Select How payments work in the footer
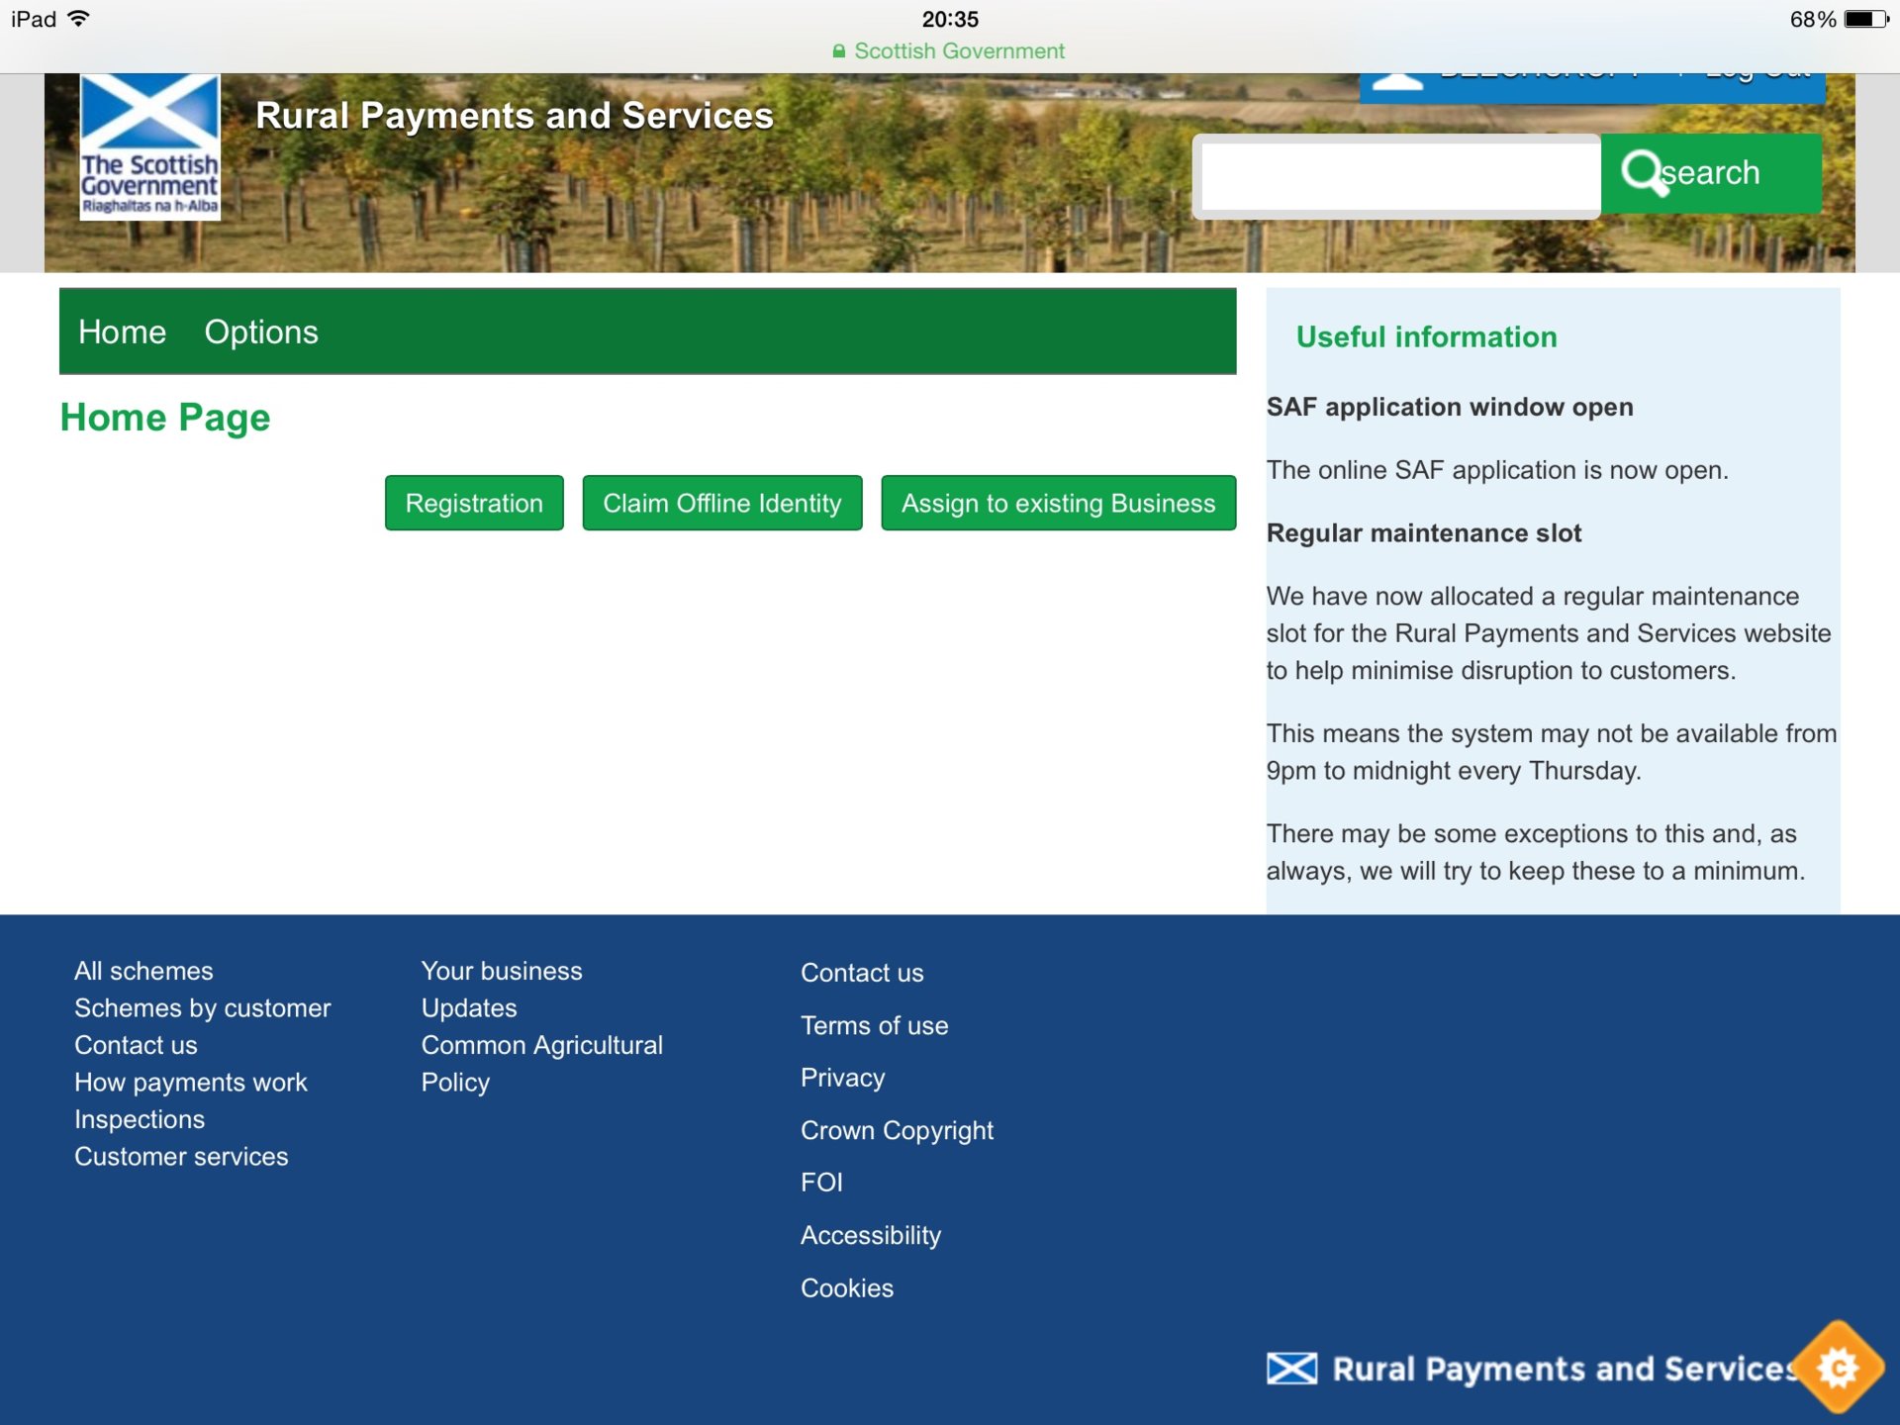This screenshot has width=1900, height=1425. 191,1082
